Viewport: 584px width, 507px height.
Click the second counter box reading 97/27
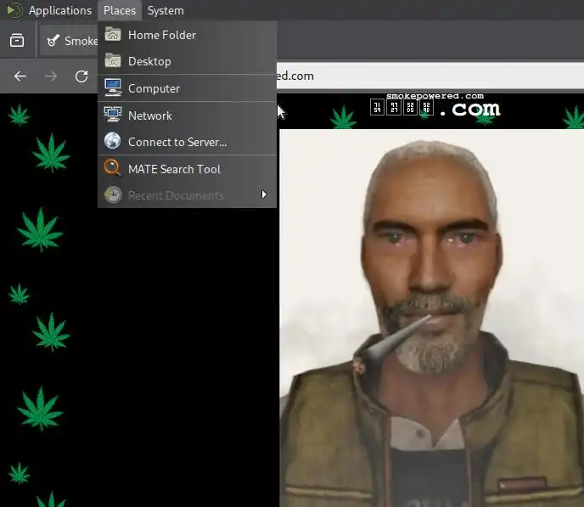[x=394, y=107]
